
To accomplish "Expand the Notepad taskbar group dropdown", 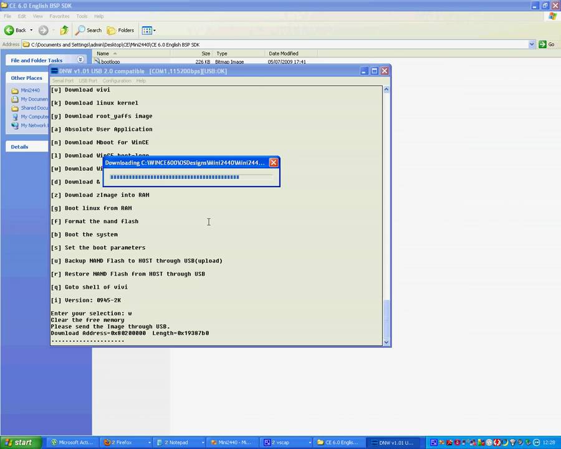I will (x=203, y=443).
